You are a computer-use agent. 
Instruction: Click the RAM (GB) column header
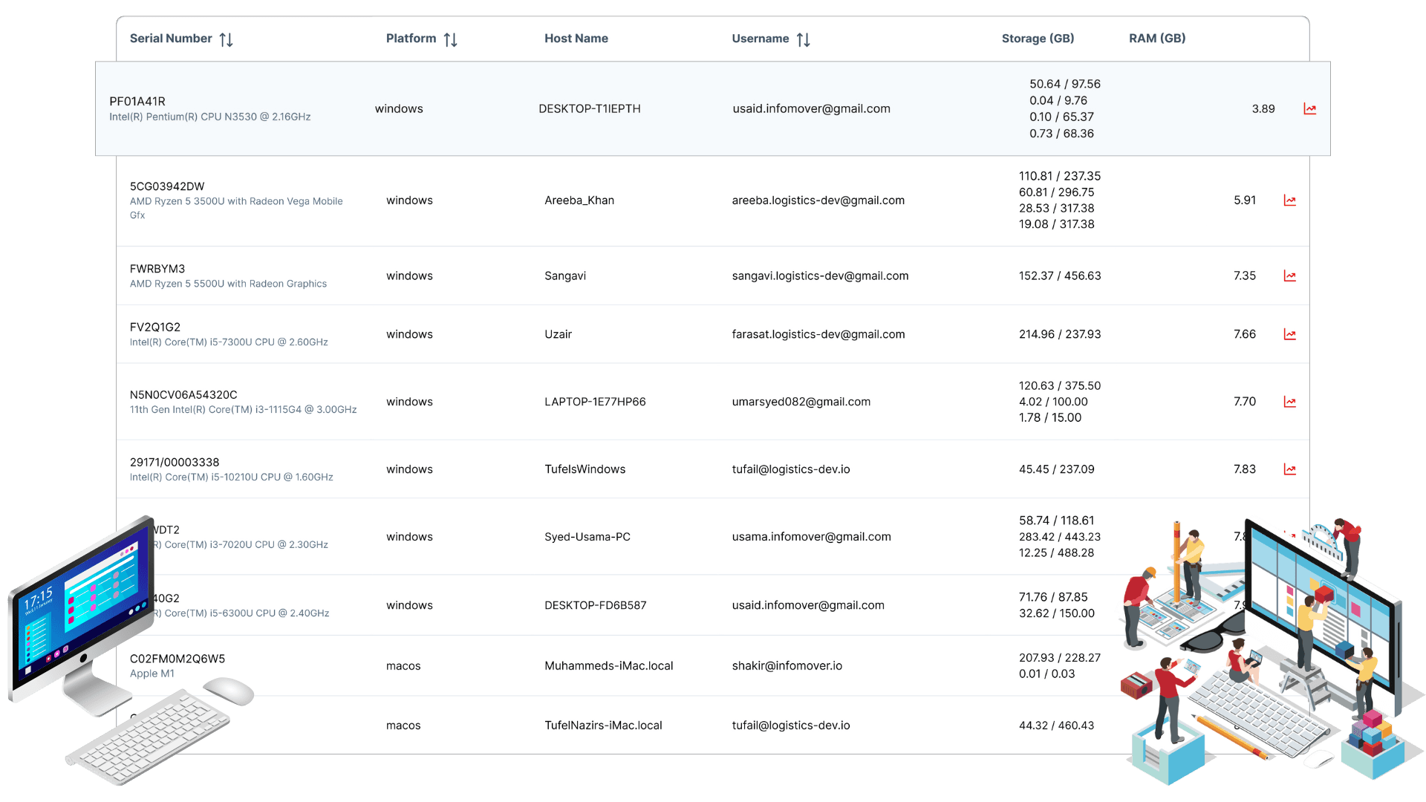click(1157, 39)
